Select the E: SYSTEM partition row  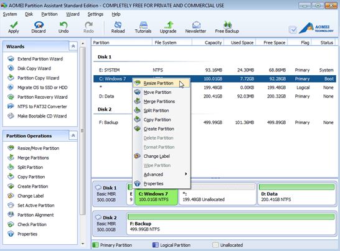click(215, 70)
